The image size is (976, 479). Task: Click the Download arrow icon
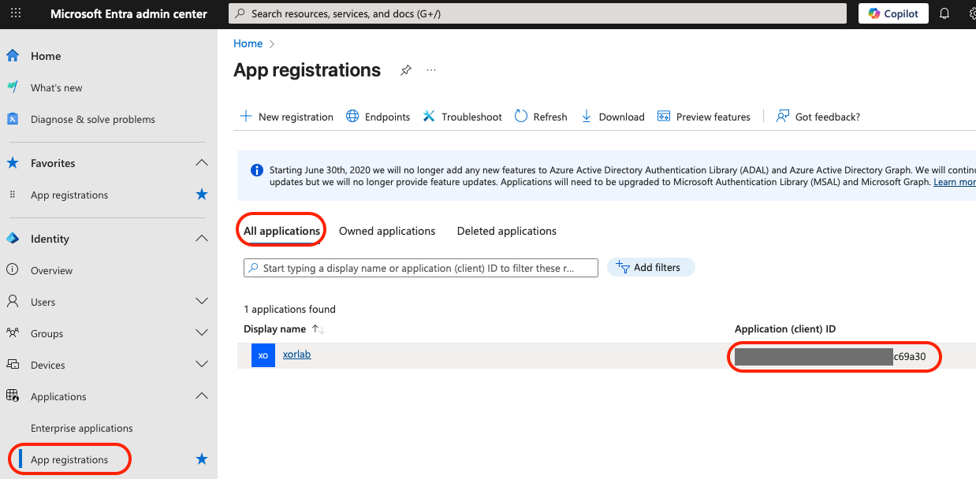coord(587,117)
